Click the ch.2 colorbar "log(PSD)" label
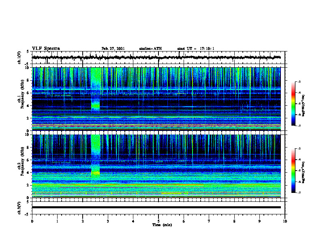Screen dimensions: 321x248 pos(304,172)
